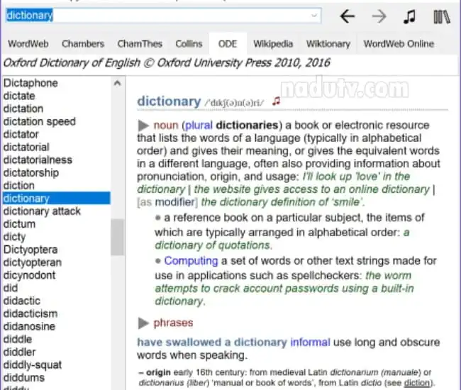Select 'diddly-squat' in the word list
Screen dimensions: 461x390
[33, 365]
